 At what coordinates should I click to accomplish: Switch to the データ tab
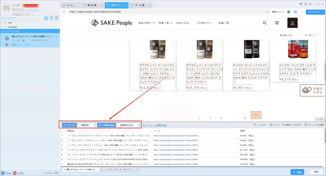[141, 5]
